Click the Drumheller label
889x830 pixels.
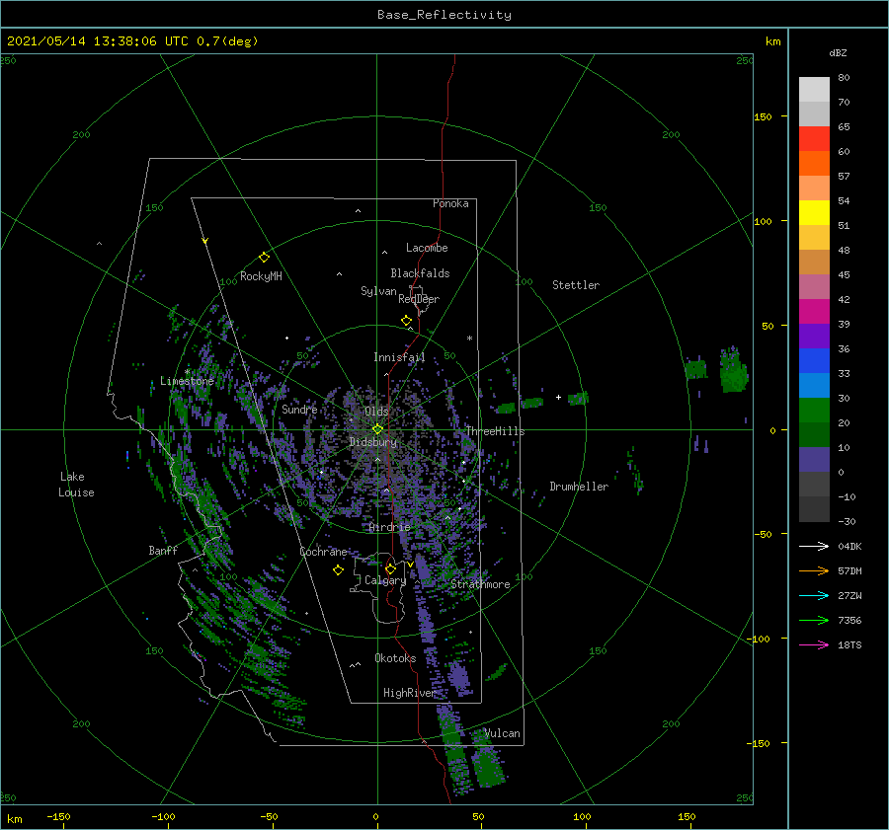tap(579, 487)
